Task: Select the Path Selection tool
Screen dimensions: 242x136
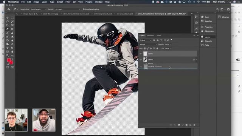Action: [12, 48]
